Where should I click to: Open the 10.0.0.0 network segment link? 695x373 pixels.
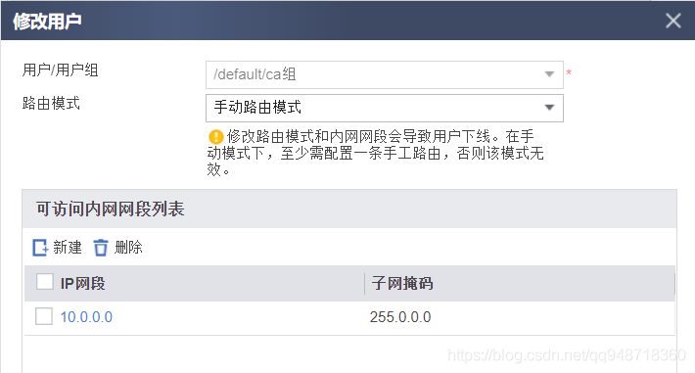(86, 317)
